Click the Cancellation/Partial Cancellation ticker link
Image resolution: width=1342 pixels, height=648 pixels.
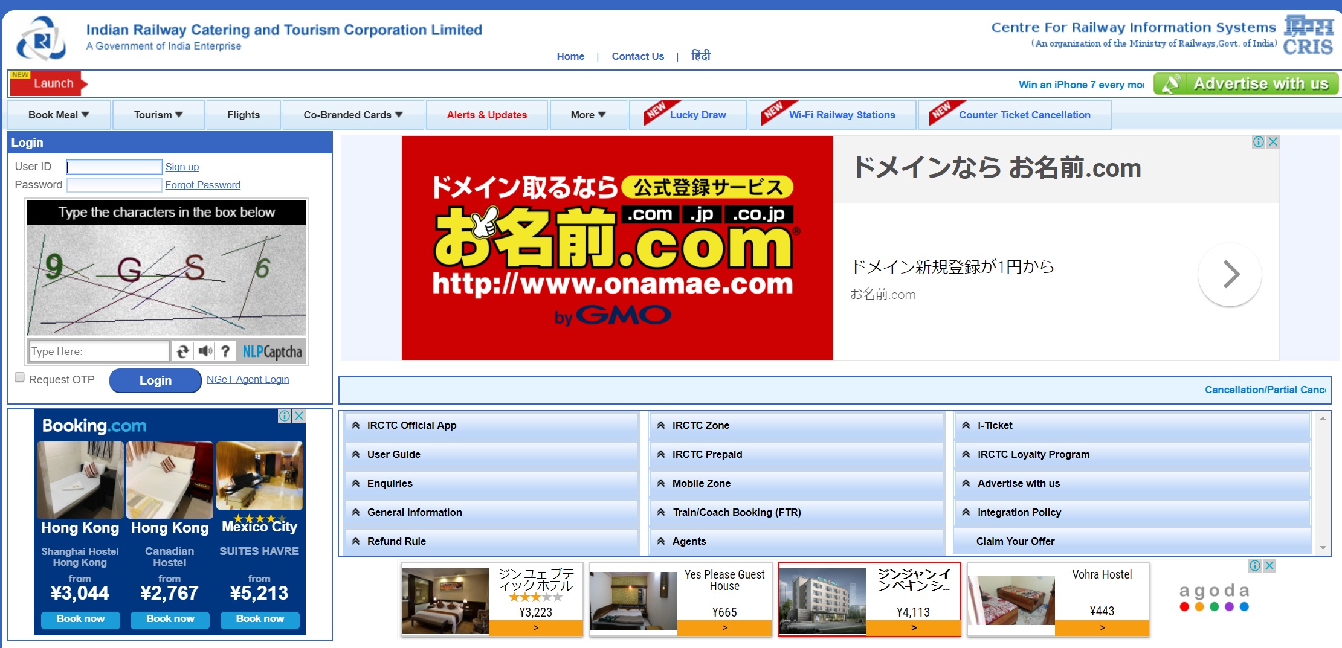(1265, 390)
